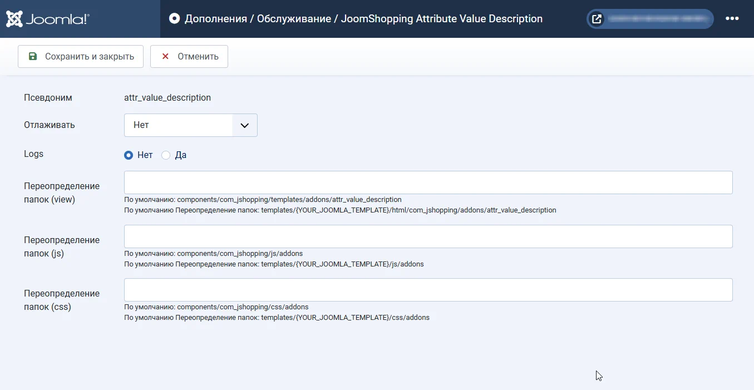Focus the Переопределение папок (css) field

pyautogui.click(x=428, y=290)
